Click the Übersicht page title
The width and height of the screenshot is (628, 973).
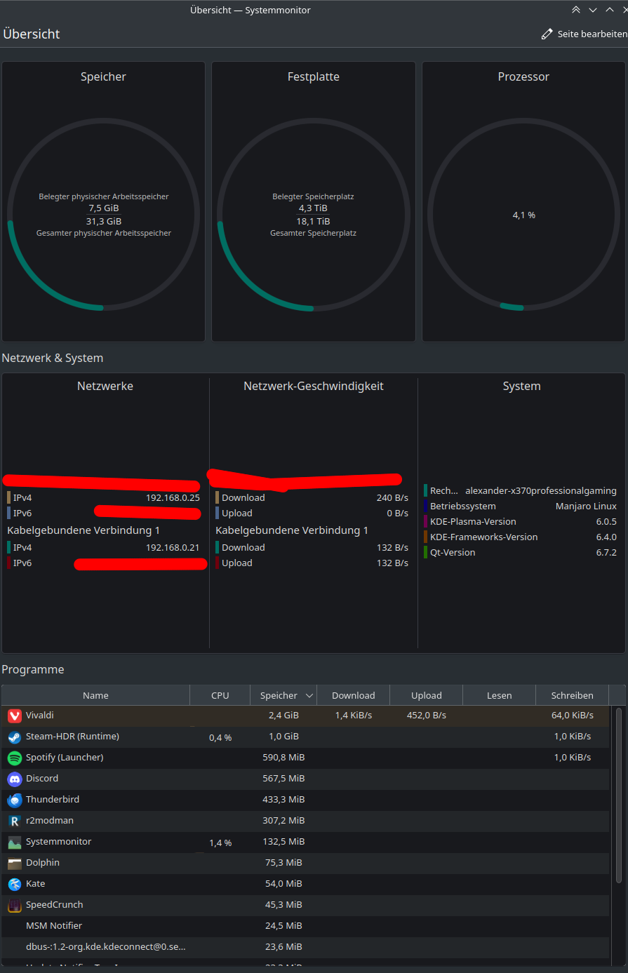(x=32, y=34)
